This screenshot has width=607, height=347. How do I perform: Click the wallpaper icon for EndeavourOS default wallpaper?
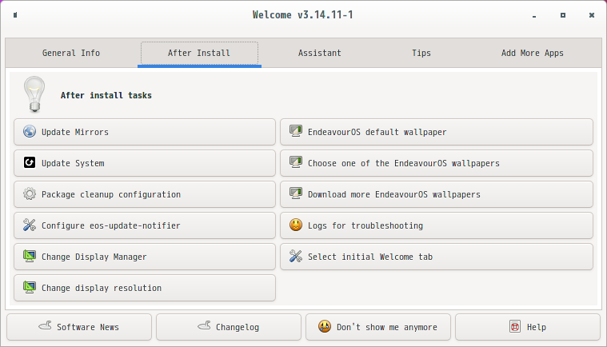296,131
